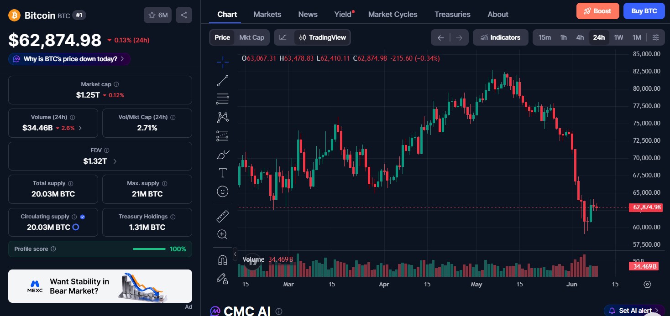Screen dimensions: 670x316
Task: Select the horizontal lines Fibonacci tool
Action: 223,98
